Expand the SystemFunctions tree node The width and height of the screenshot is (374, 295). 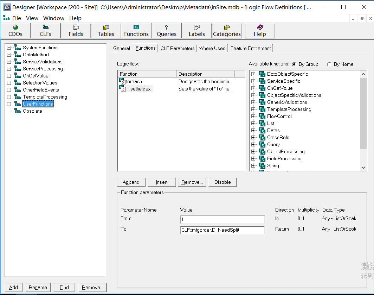point(9,48)
